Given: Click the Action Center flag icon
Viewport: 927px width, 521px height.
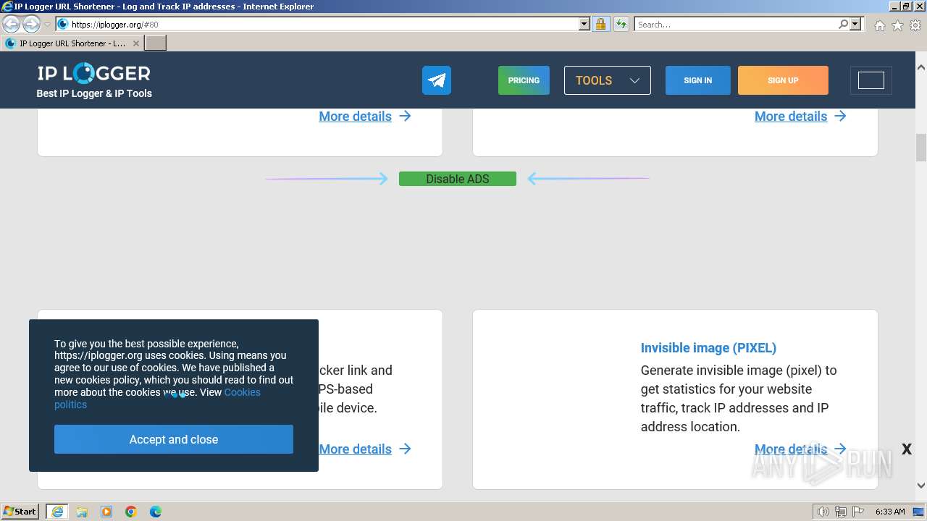Looking at the screenshot, I should pos(857,512).
